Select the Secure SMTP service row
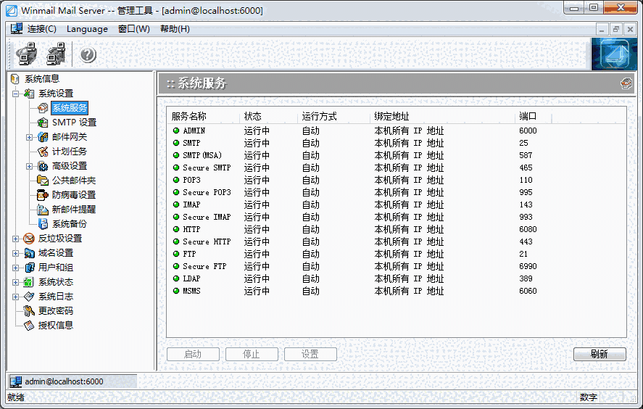 click(207, 168)
